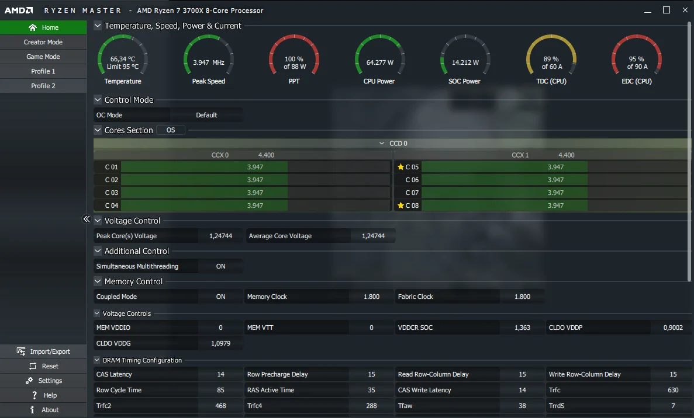Click the Reset icon in sidebar
The image size is (694, 418).
click(x=32, y=366)
